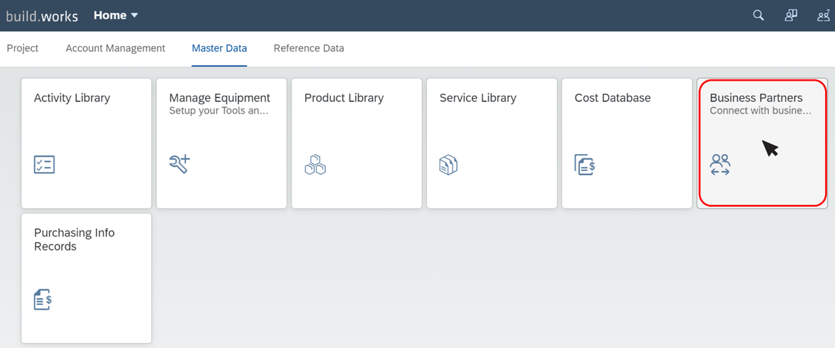Open the Purchasing Info Records tile title

pyautogui.click(x=74, y=240)
